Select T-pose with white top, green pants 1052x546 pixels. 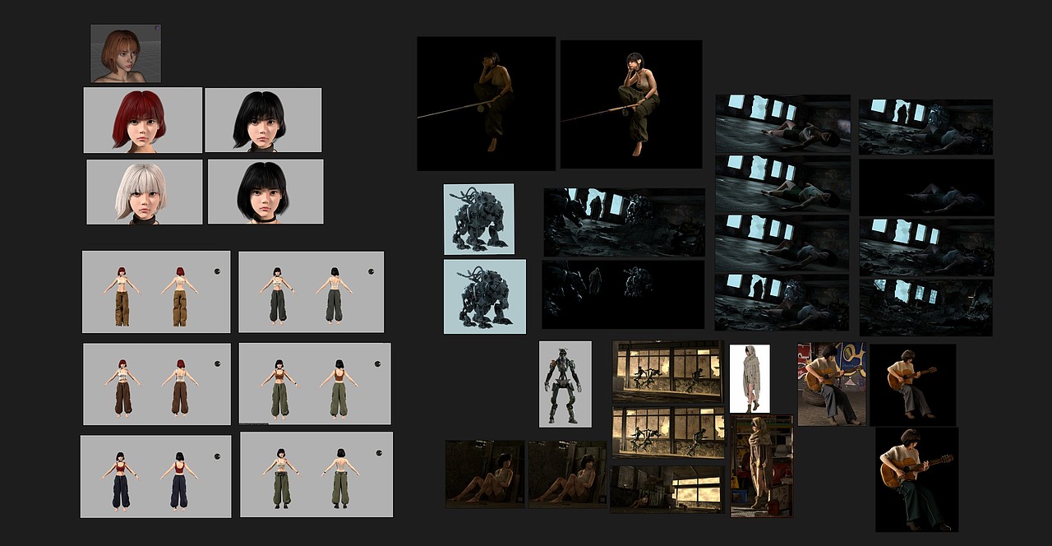click(x=316, y=474)
